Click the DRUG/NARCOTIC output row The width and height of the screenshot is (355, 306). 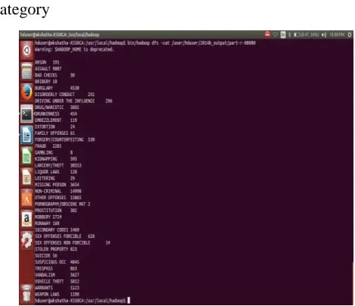57,107
